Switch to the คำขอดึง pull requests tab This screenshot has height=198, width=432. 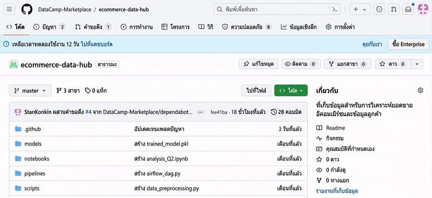tap(93, 27)
